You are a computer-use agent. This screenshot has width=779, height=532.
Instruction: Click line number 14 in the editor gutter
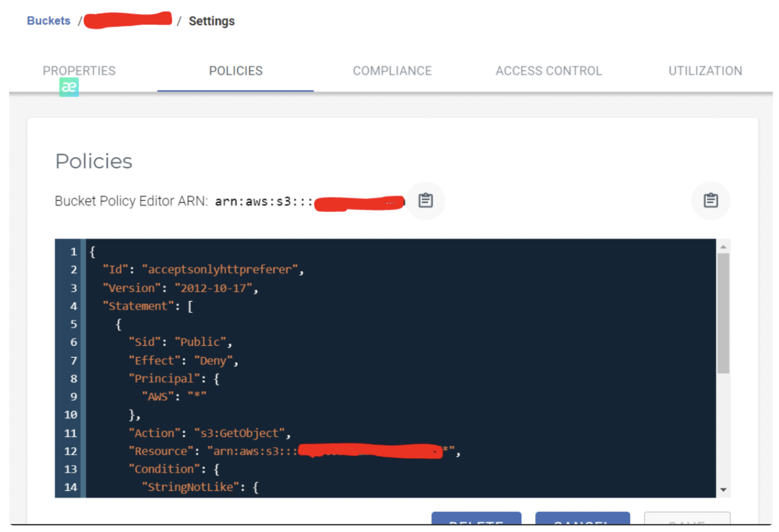coord(71,487)
